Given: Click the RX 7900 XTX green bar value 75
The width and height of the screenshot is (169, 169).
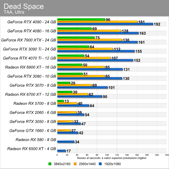Looking at the screenshot, I should pos(98,38).
